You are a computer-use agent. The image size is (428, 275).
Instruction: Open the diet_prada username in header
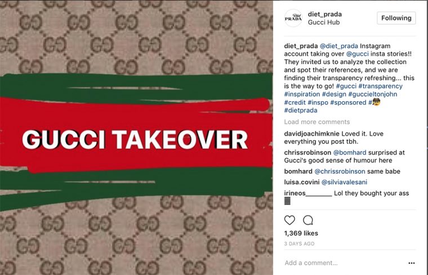click(325, 14)
